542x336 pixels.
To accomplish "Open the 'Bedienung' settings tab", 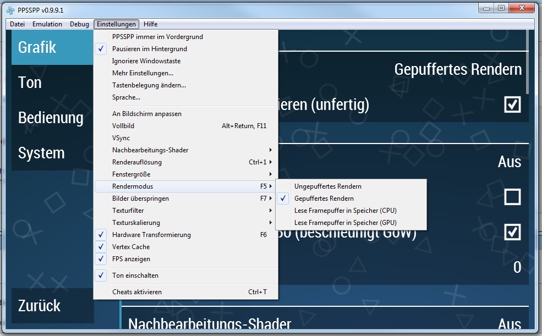I will click(x=51, y=118).
